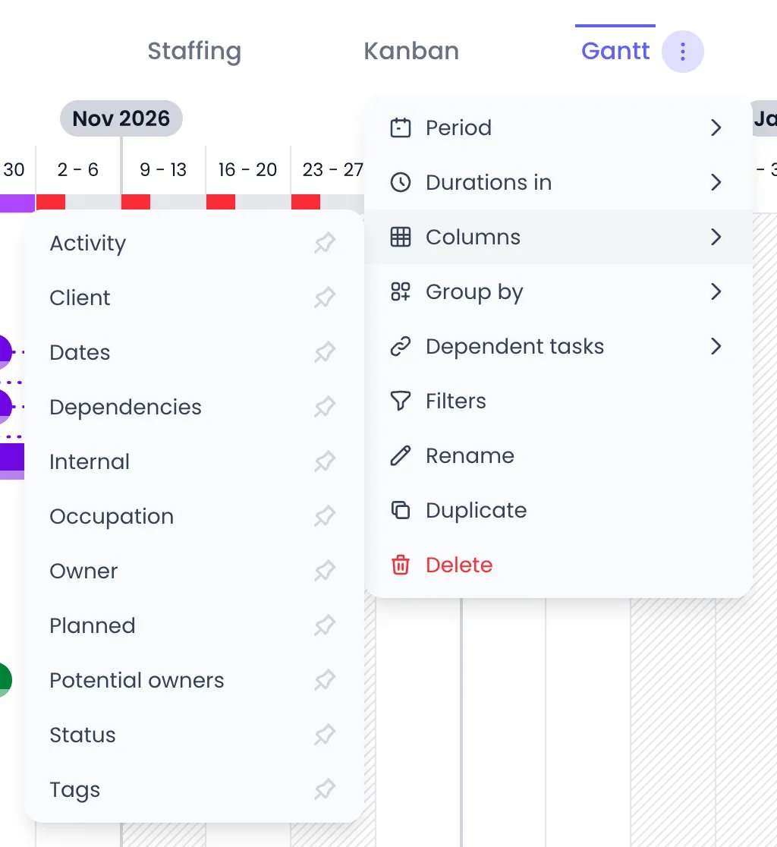Choose Filters from the menu
Screen dimensions: 777x847
(558, 401)
